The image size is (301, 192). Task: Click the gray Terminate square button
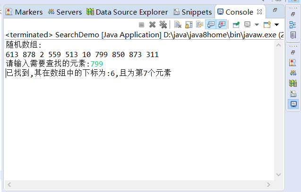pyautogui.click(x=141, y=25)
